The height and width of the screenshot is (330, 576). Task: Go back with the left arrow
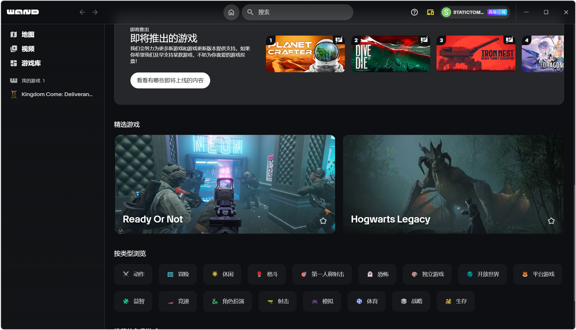[x=82, y=12]
